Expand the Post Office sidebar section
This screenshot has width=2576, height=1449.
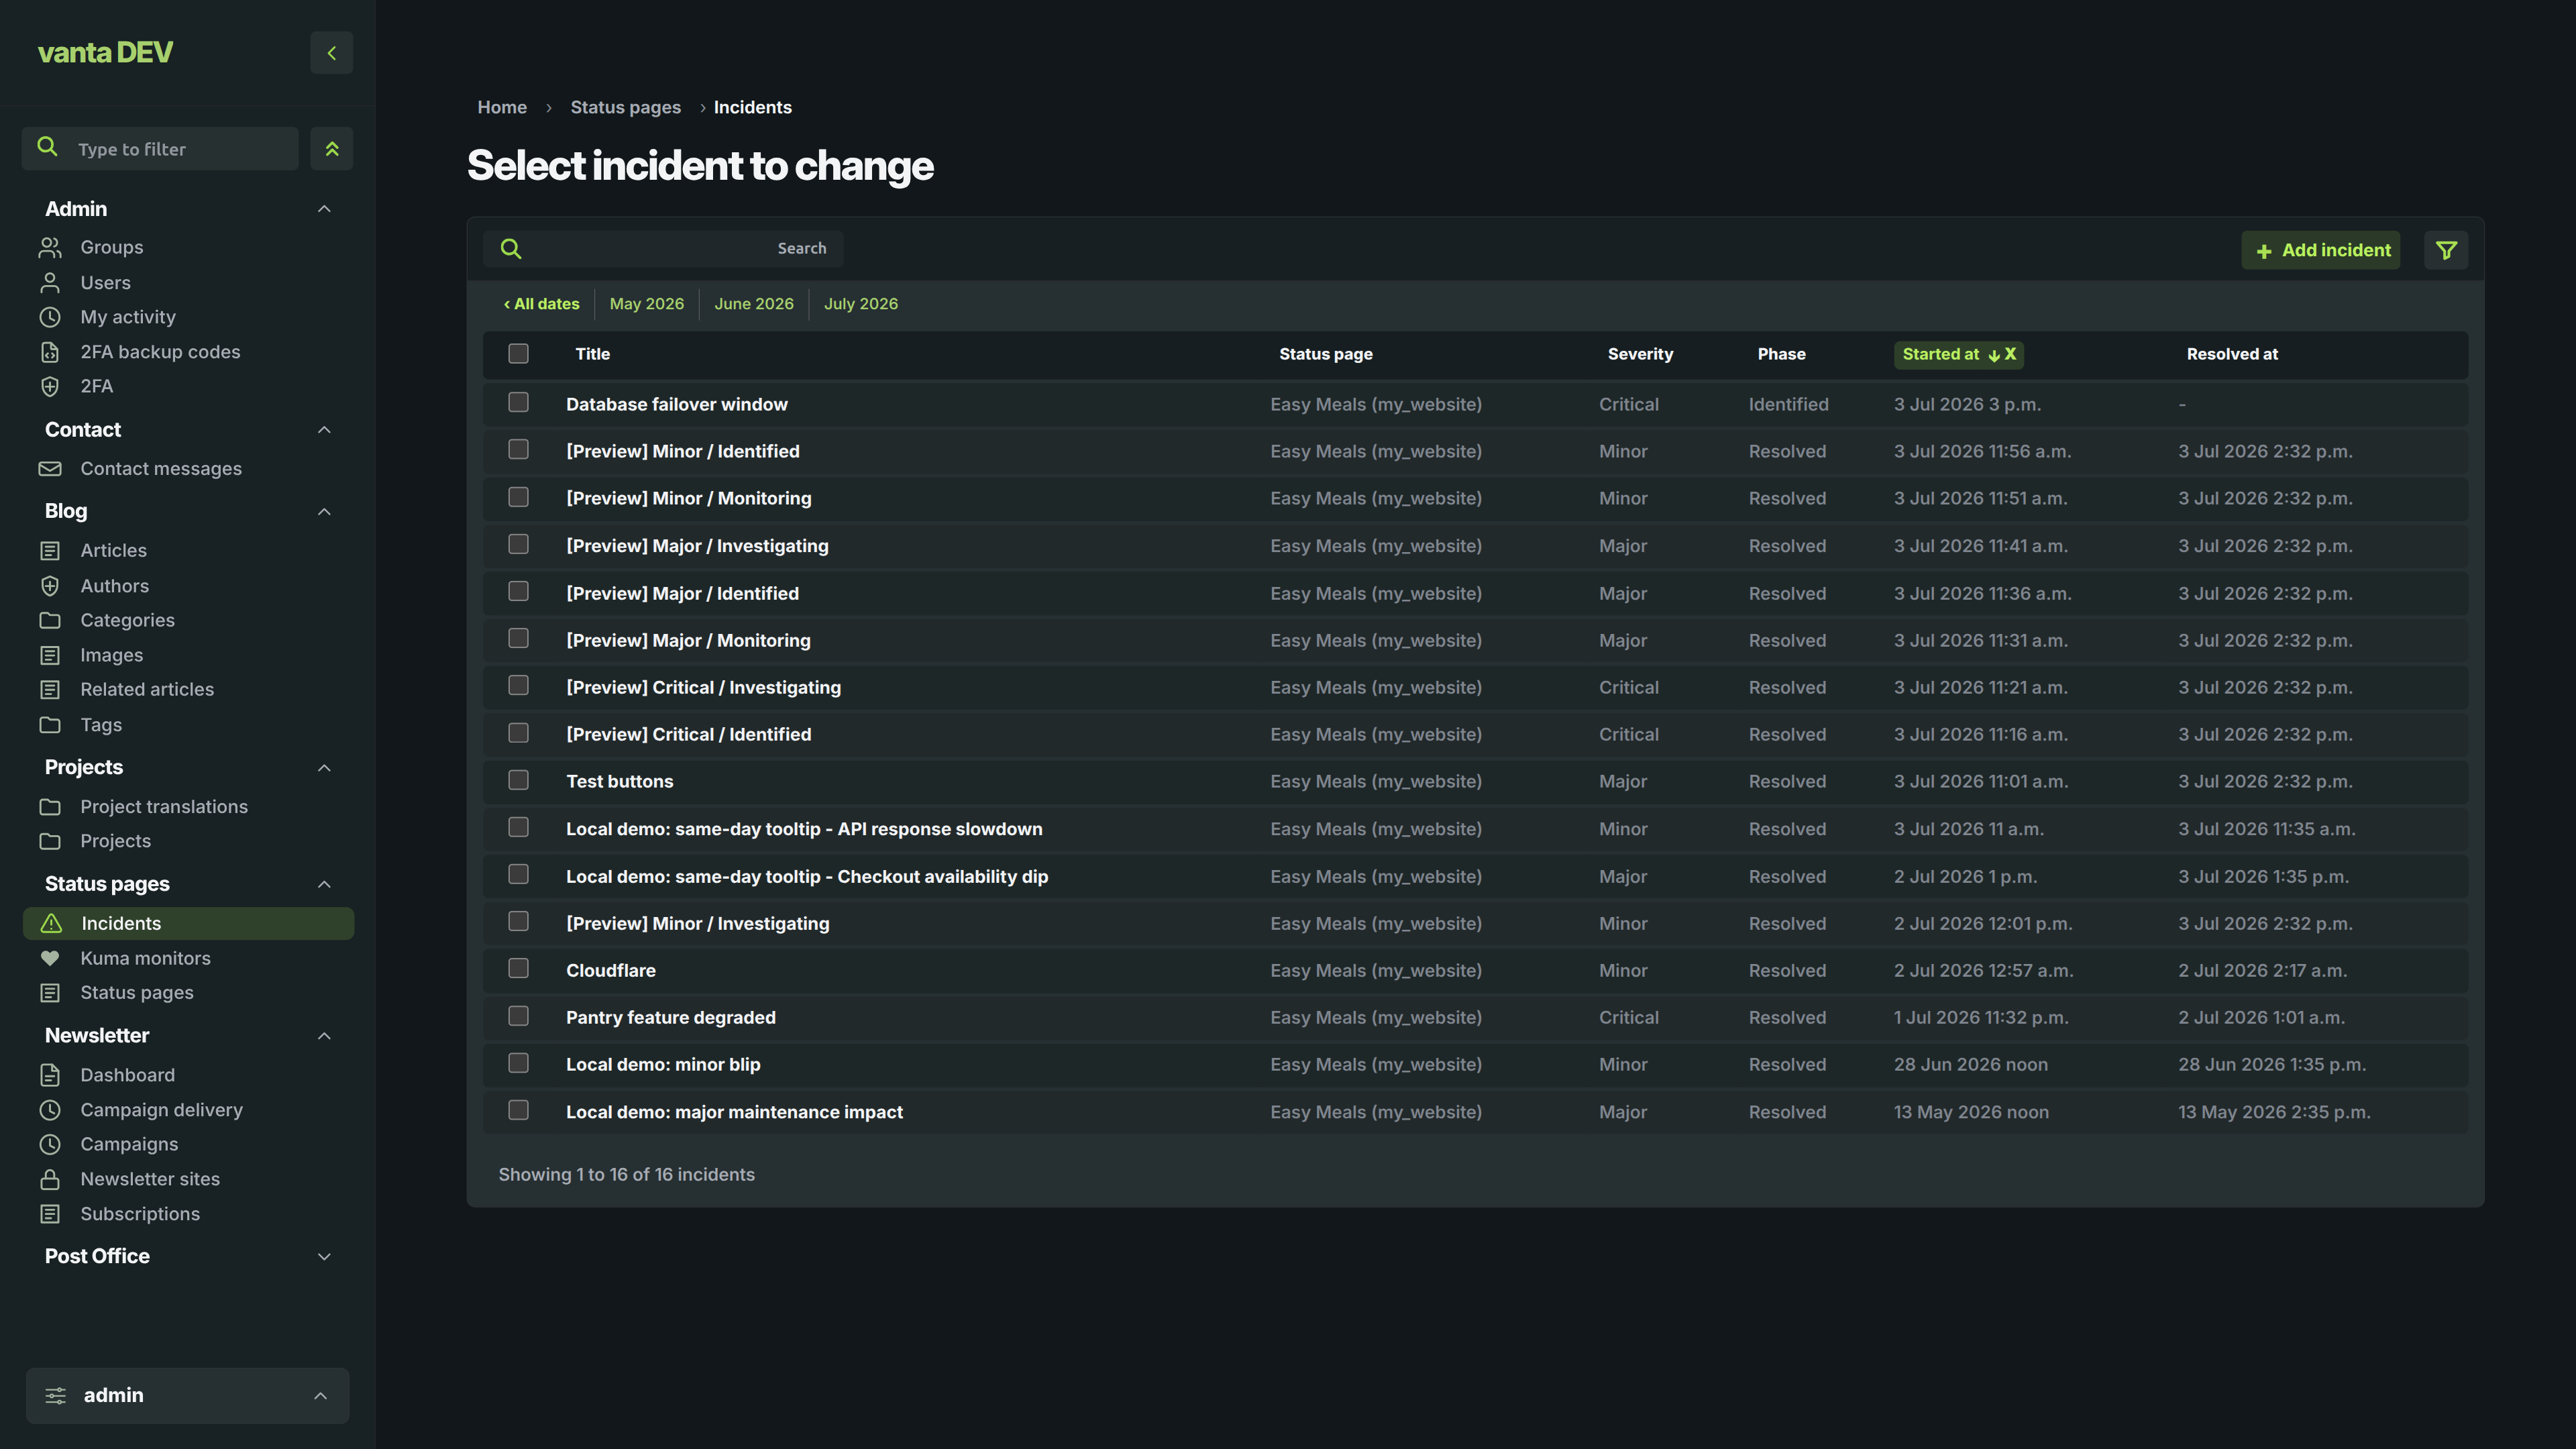tap(324, 1257)
